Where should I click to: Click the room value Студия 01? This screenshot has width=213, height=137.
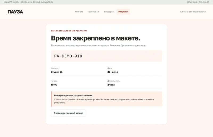[57, 72]
